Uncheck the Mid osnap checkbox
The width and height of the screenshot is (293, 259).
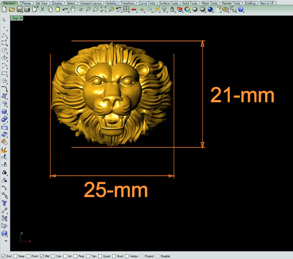tap(42, 256)
